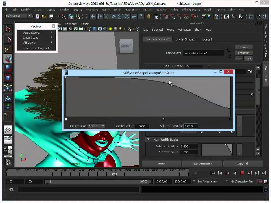Toggle the Show/Hide Channel Box icon
This screenshot has height=203, width=271.
coord(264,17)
